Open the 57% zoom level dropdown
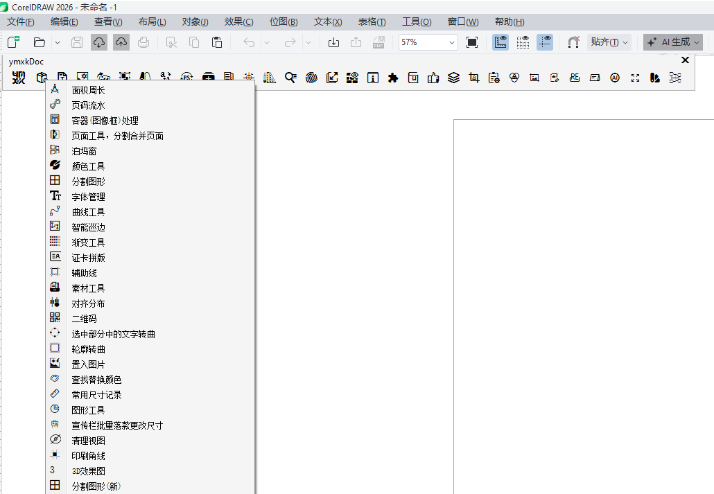714x494 pixels. tap(451, 42)
